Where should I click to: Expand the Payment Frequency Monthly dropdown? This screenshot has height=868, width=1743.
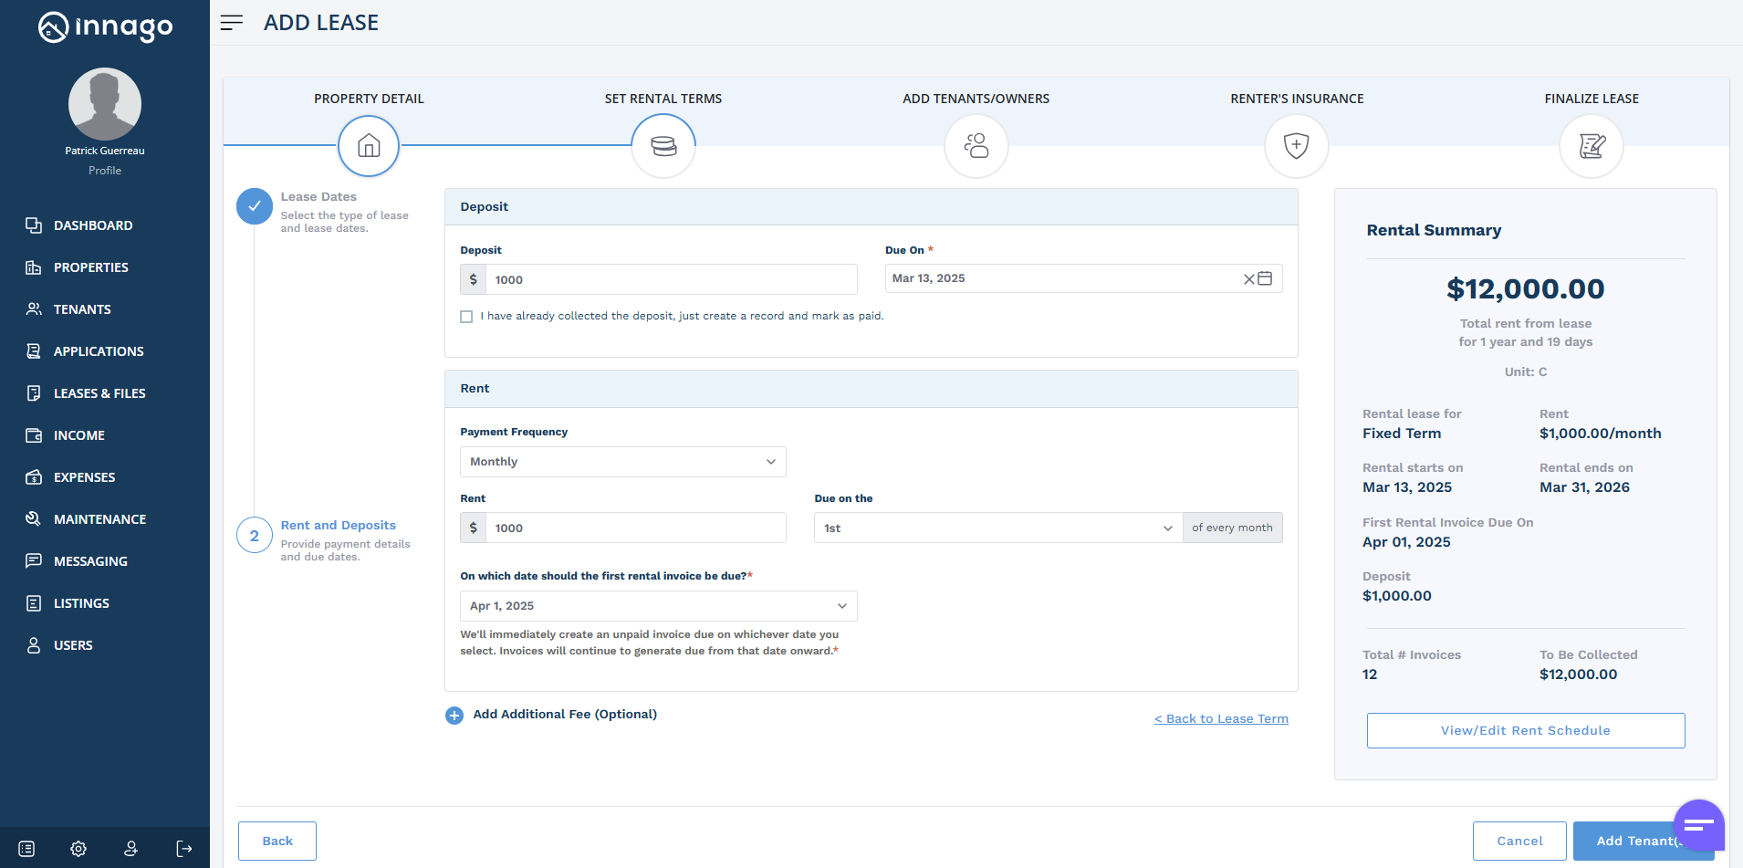[622, 462]
